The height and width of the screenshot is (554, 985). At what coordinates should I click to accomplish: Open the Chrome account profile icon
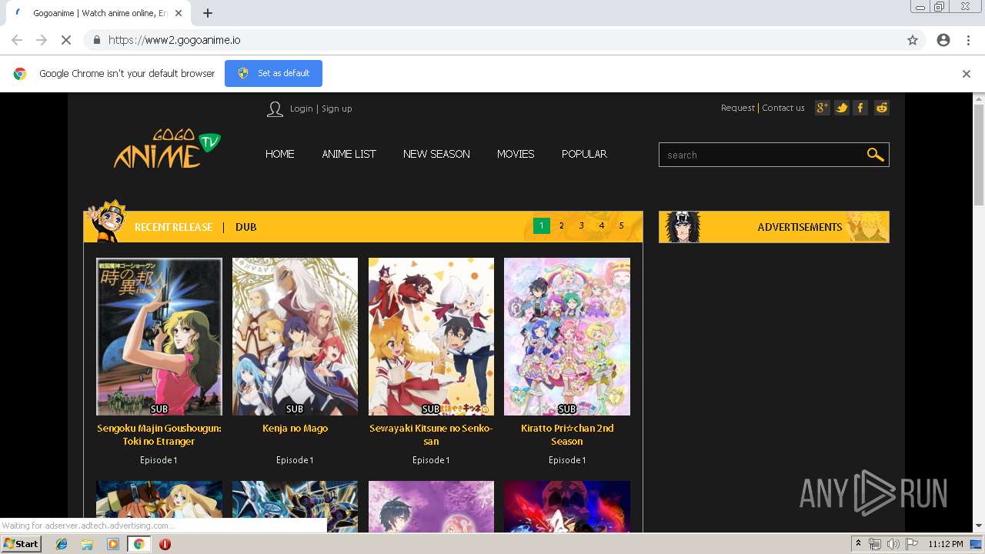[x=943, y=40]
